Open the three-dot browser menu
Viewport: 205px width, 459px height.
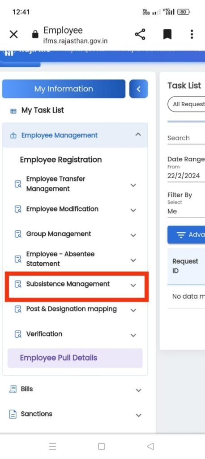192,34
